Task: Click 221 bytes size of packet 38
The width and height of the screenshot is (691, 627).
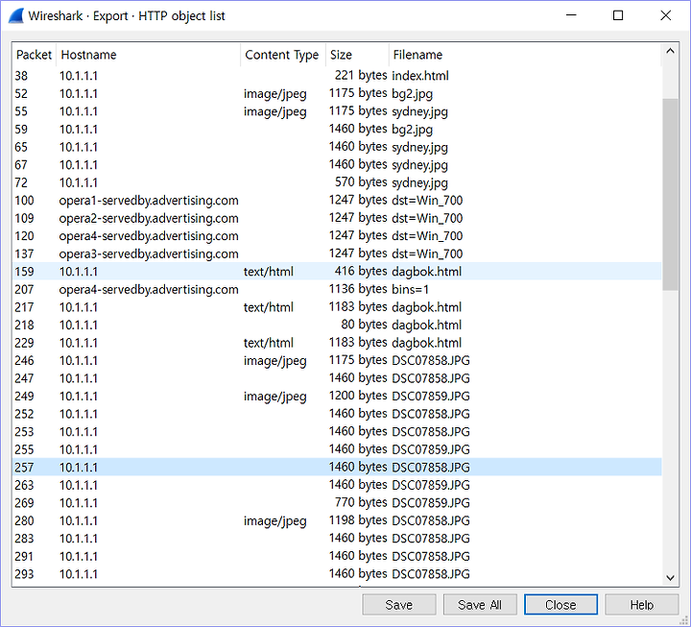Action: [361, 76]
